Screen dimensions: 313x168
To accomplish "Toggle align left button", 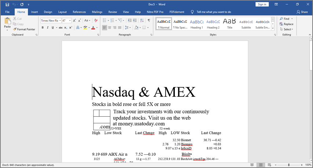I will 104,28.
